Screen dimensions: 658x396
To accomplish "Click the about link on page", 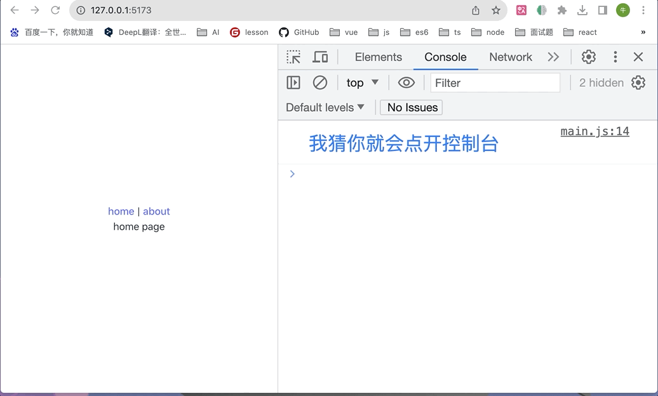I will [156, 211].
